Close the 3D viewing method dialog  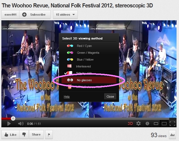[x=110, y=97]
